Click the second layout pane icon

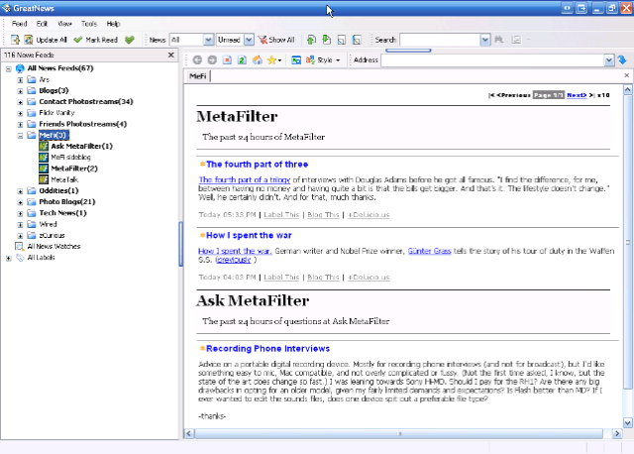point(357,40)
